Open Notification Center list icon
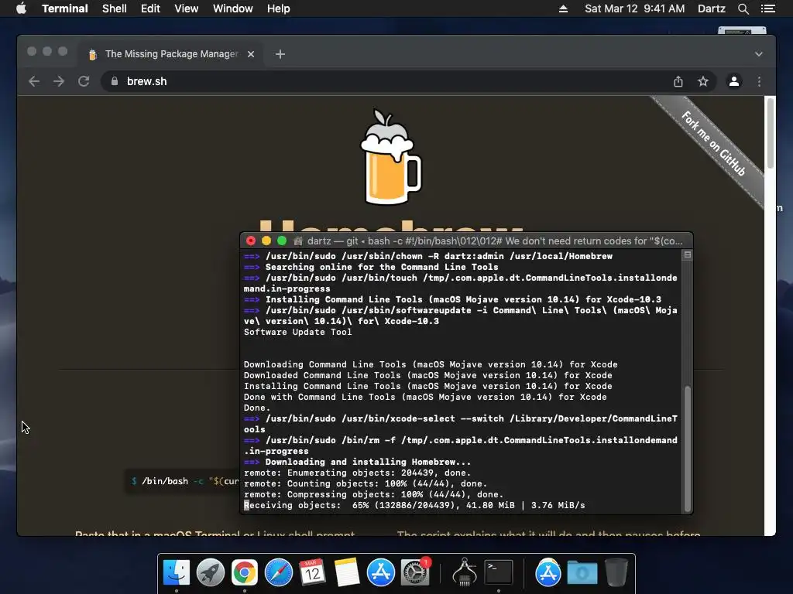 click(x=767, y=9)
